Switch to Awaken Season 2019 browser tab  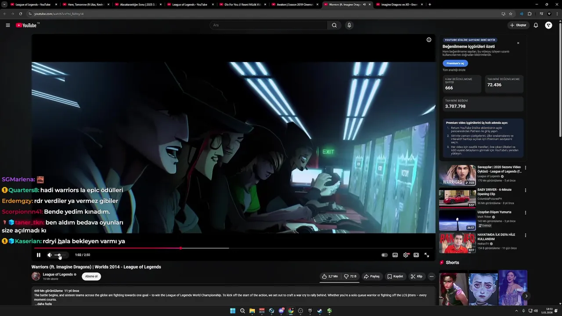pos(295,4)
